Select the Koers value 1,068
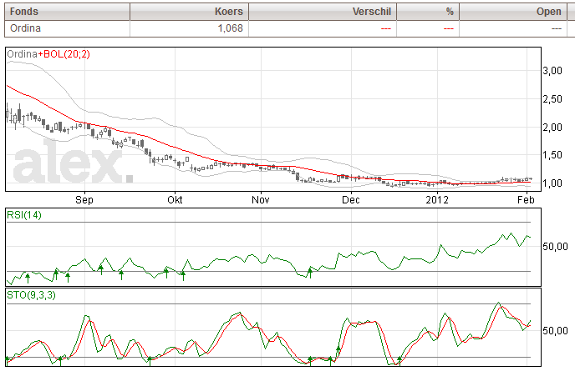Viewport: 575px width, 371px height. 231,28
